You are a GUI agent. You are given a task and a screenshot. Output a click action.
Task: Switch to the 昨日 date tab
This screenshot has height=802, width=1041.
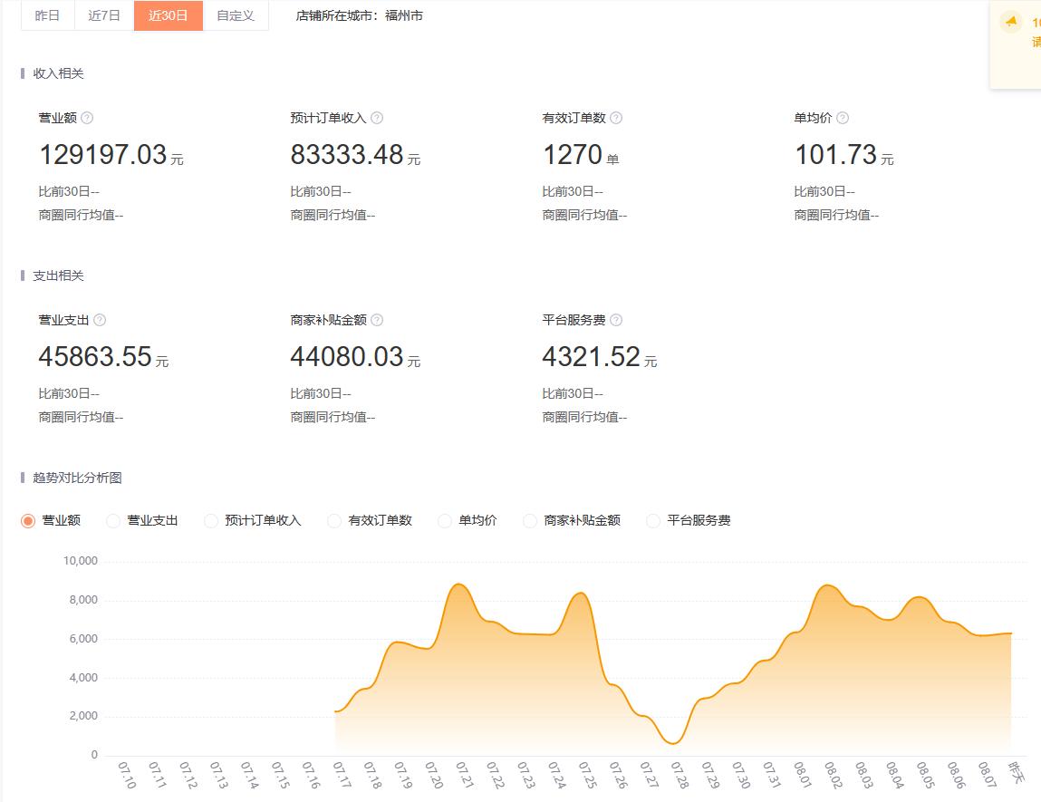(x=47, y=15)
